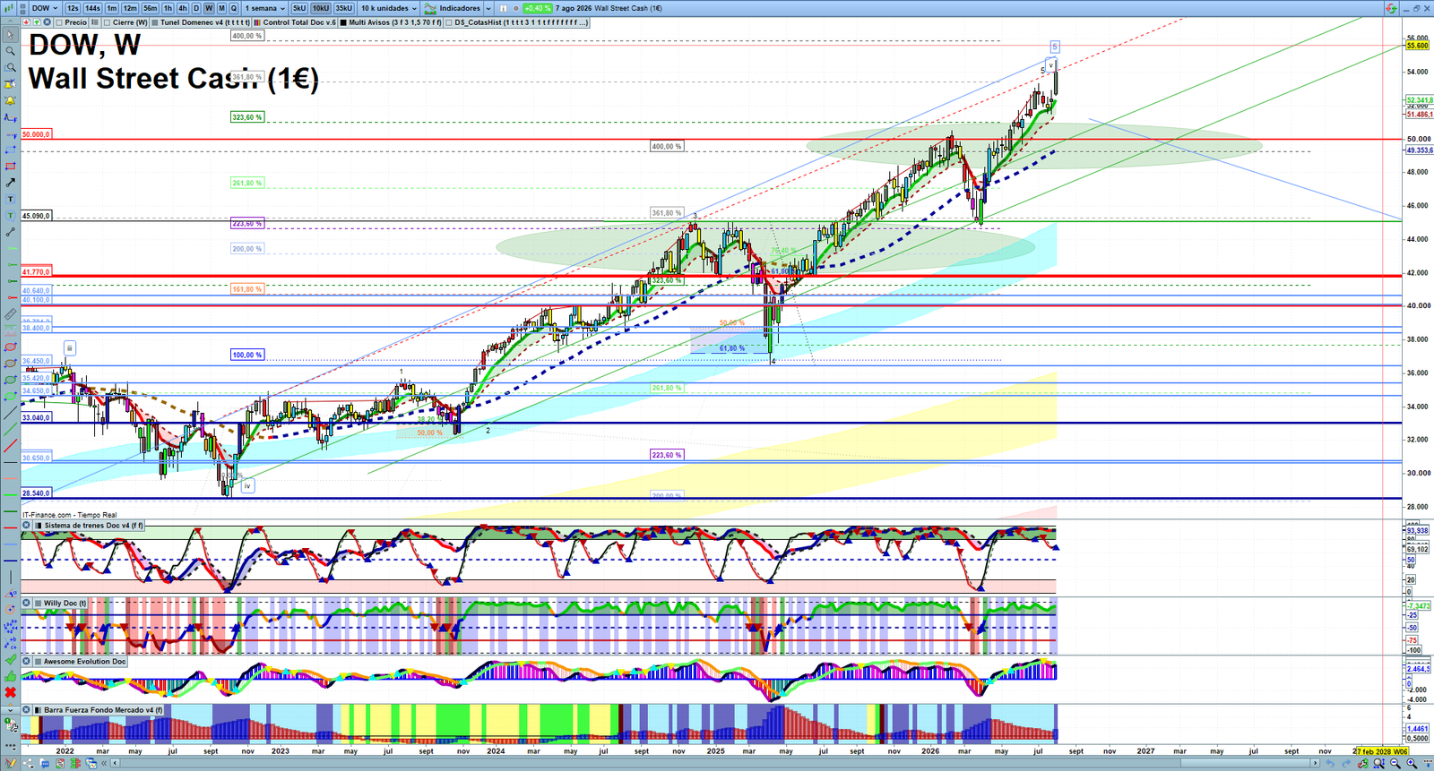Pick the green diagonal line style
Screen dimensions: 1434x771
pos(10,429)
